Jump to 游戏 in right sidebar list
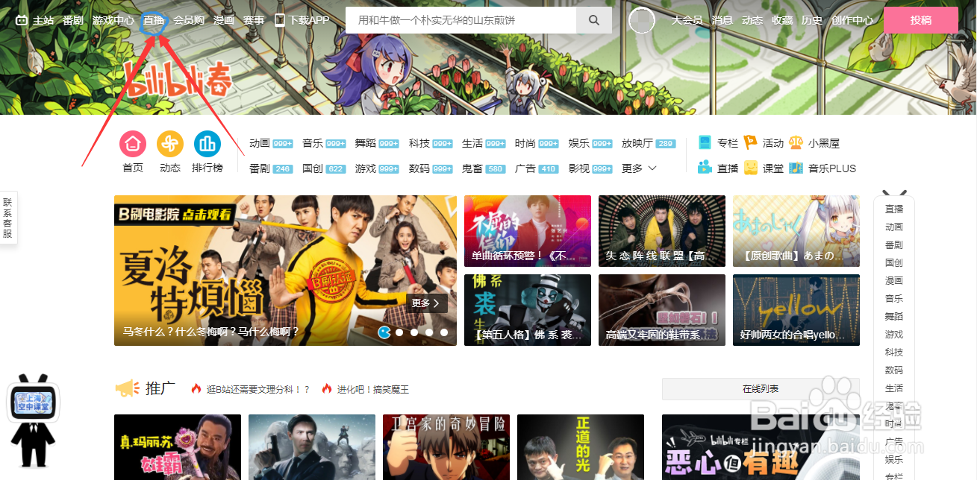977x480 pixels. pos(894,334)
